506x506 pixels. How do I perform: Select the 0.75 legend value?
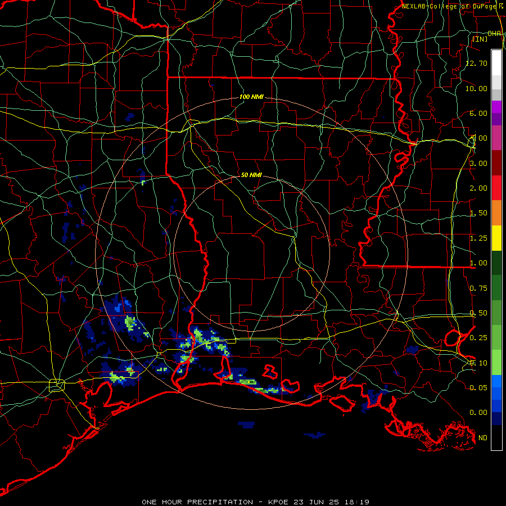478,288
